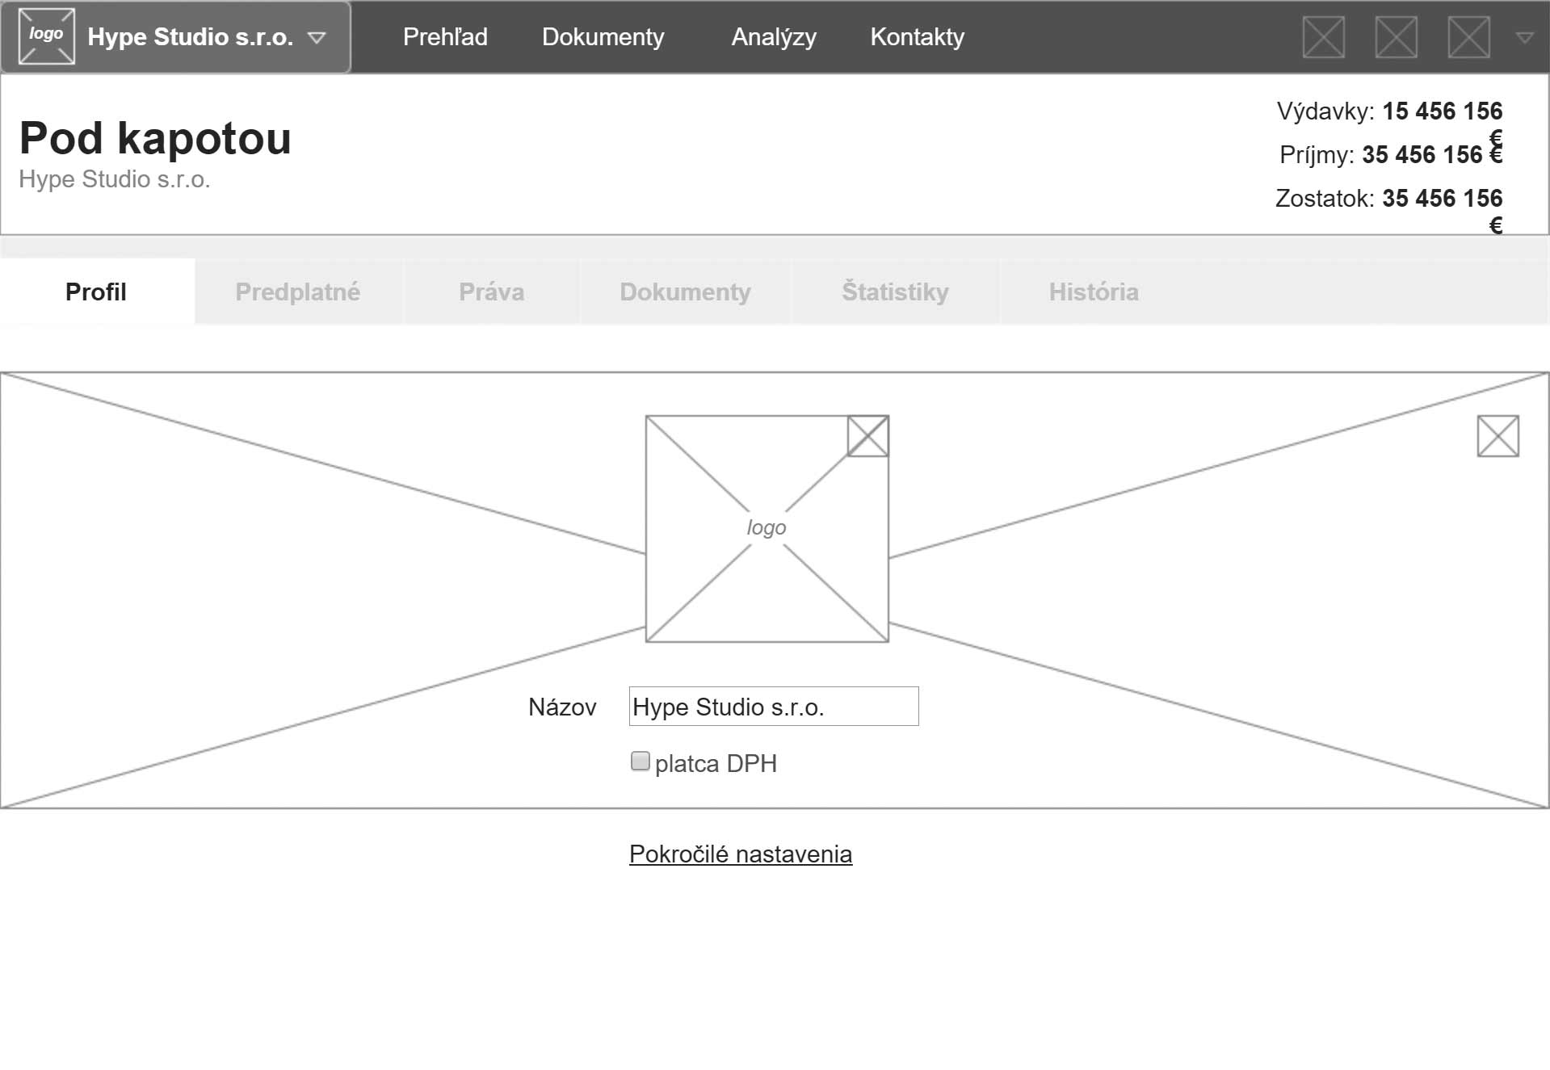Click the leftmost of three header placeholder icons

coord(1323,37)
